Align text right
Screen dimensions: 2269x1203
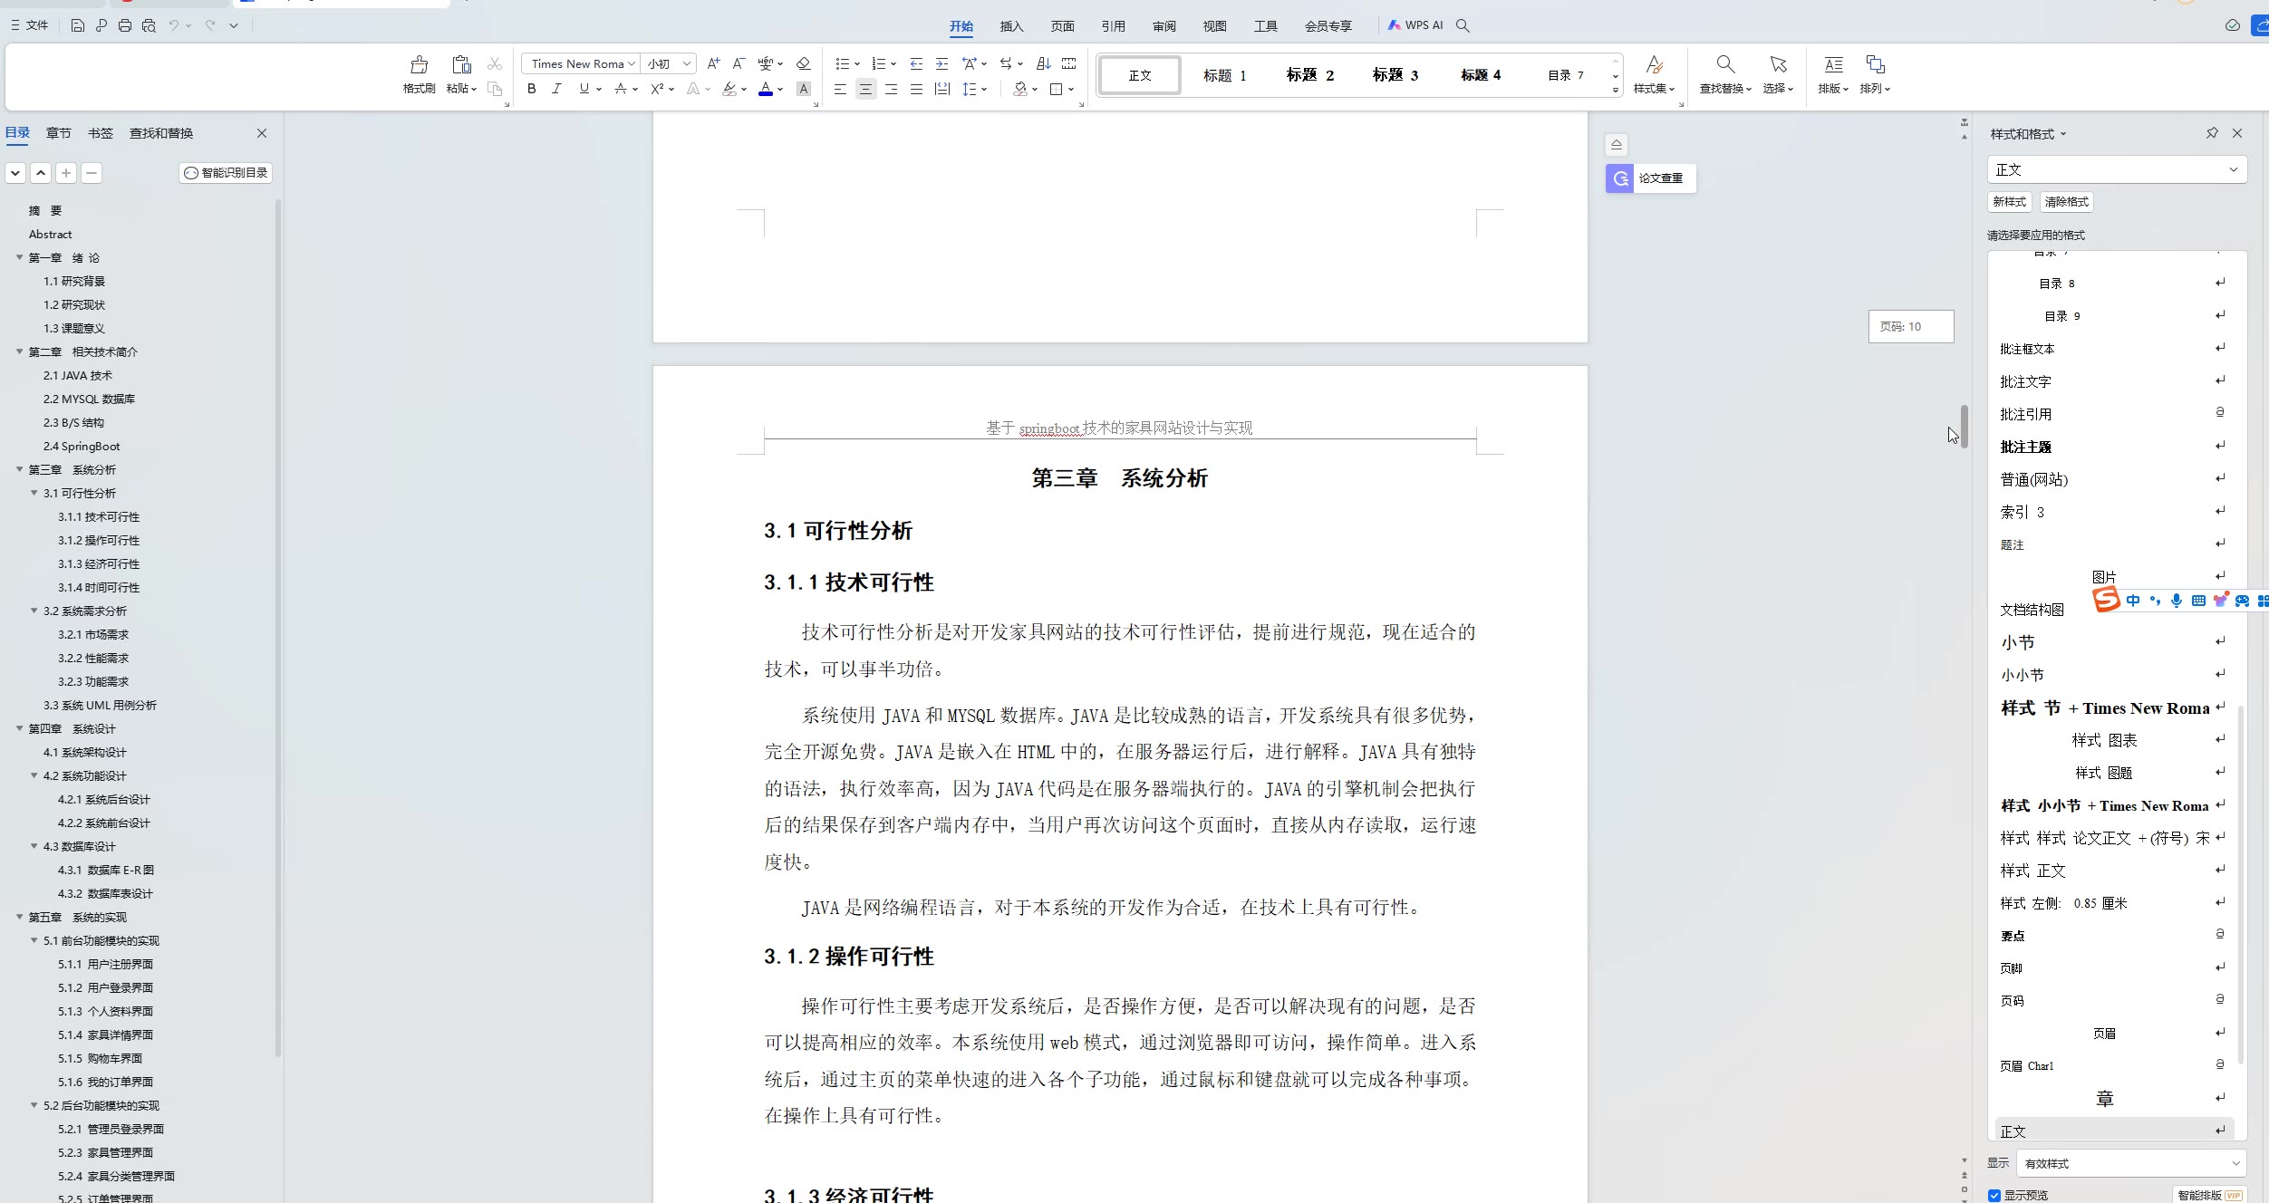[891, 89]
